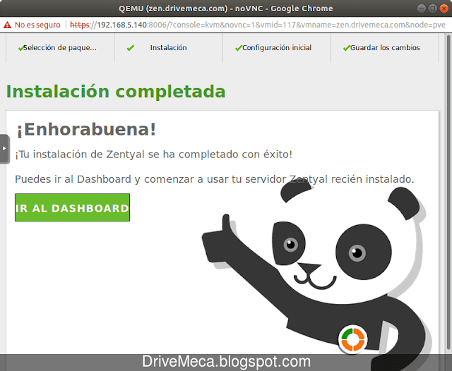Click the '¡Tu instalación de Zentyal se ha completado' text

(x=153, y=154)
